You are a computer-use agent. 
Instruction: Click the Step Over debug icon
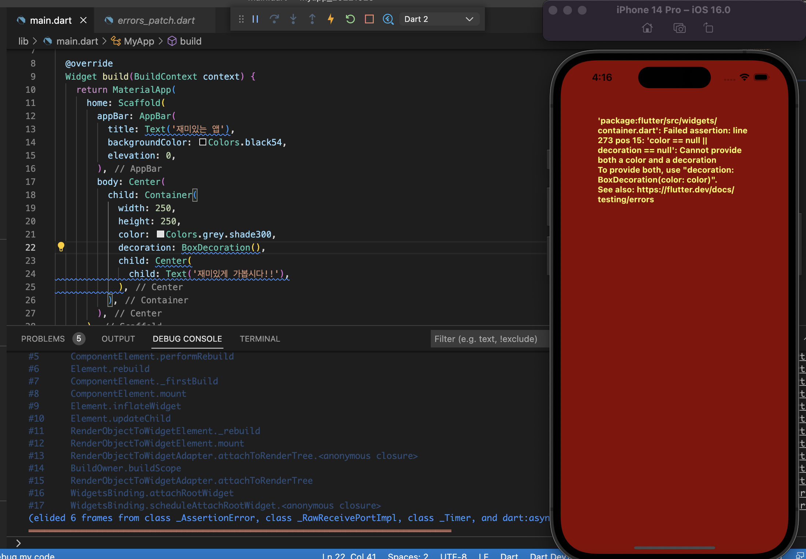pyautogui.click(x=274, y=19)
